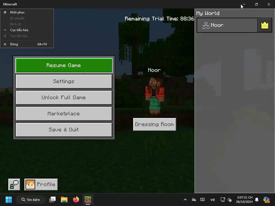Image resolution: width=275 pixels, height=206 pixels.
Task: Select the disabled Kích cỡ menu entry
Action: pyautogui.click(x=27, y=24)
